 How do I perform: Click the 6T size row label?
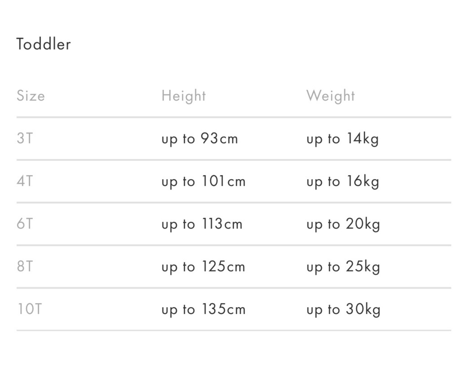tap(25, 224)
